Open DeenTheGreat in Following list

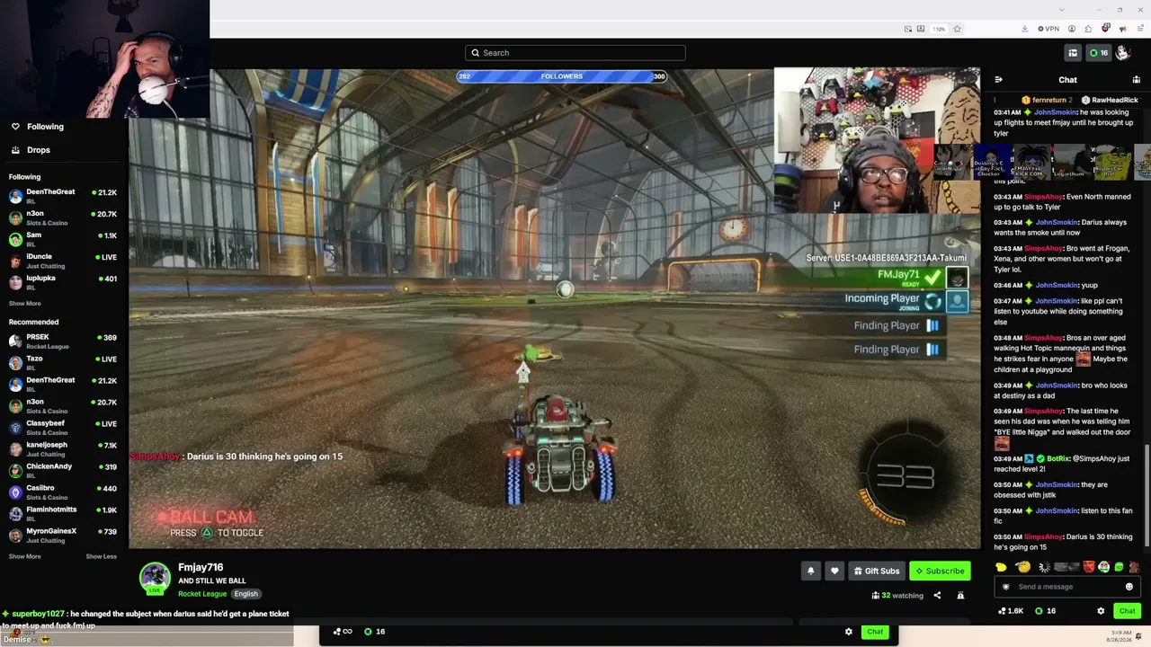pos(63,195)
